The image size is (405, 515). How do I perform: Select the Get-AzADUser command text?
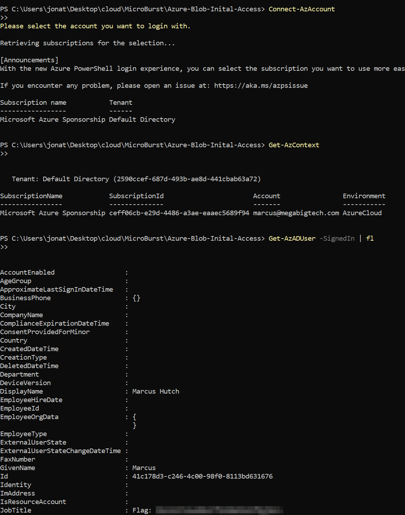[x=292, y=238]
